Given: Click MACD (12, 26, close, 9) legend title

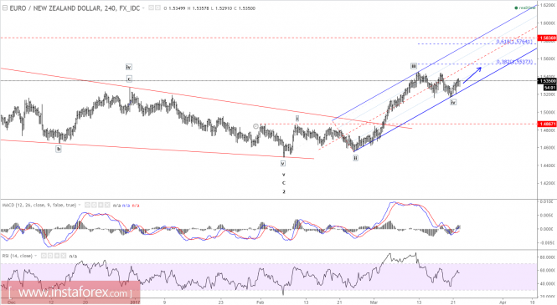Looking at the screenshot, I should [39, 205].
